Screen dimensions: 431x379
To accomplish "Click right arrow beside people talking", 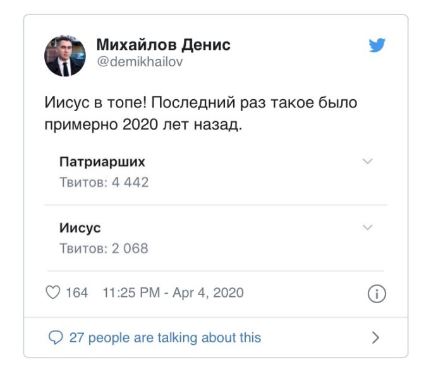I will point(375,337).
